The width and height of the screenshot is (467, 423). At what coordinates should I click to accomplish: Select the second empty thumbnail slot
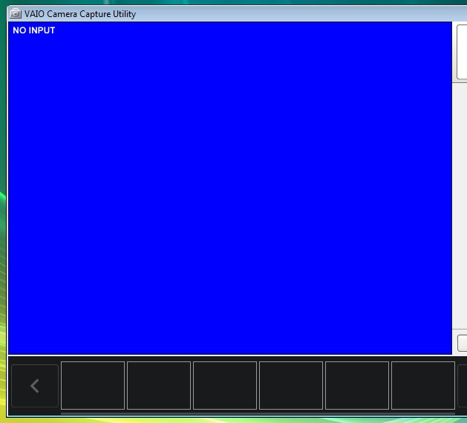tap(159, 385)
